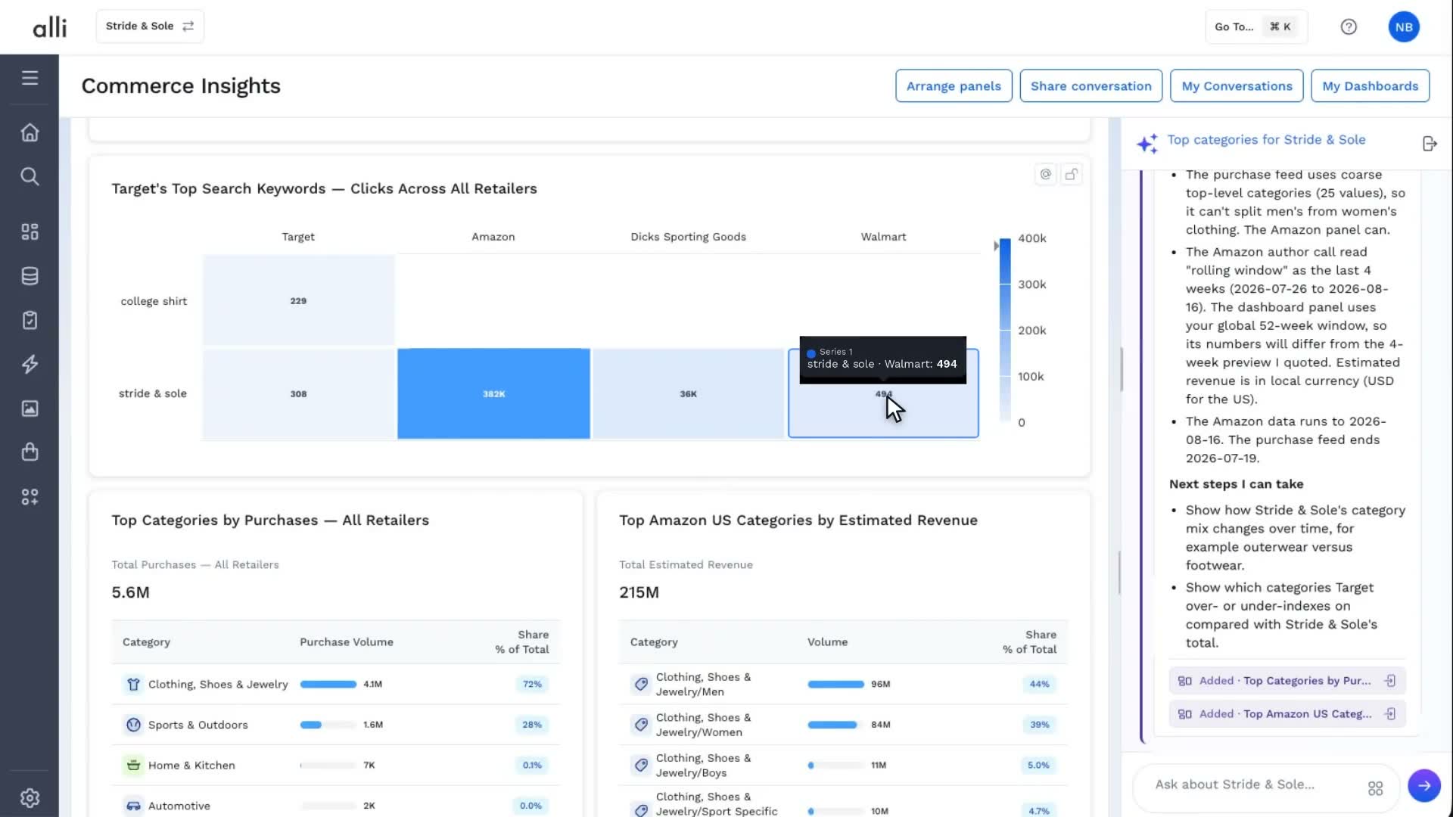The width and height of the screenshot is (1453, 817).
Task: Click the heatmap legend slider handle
Action: click(996, 246)
